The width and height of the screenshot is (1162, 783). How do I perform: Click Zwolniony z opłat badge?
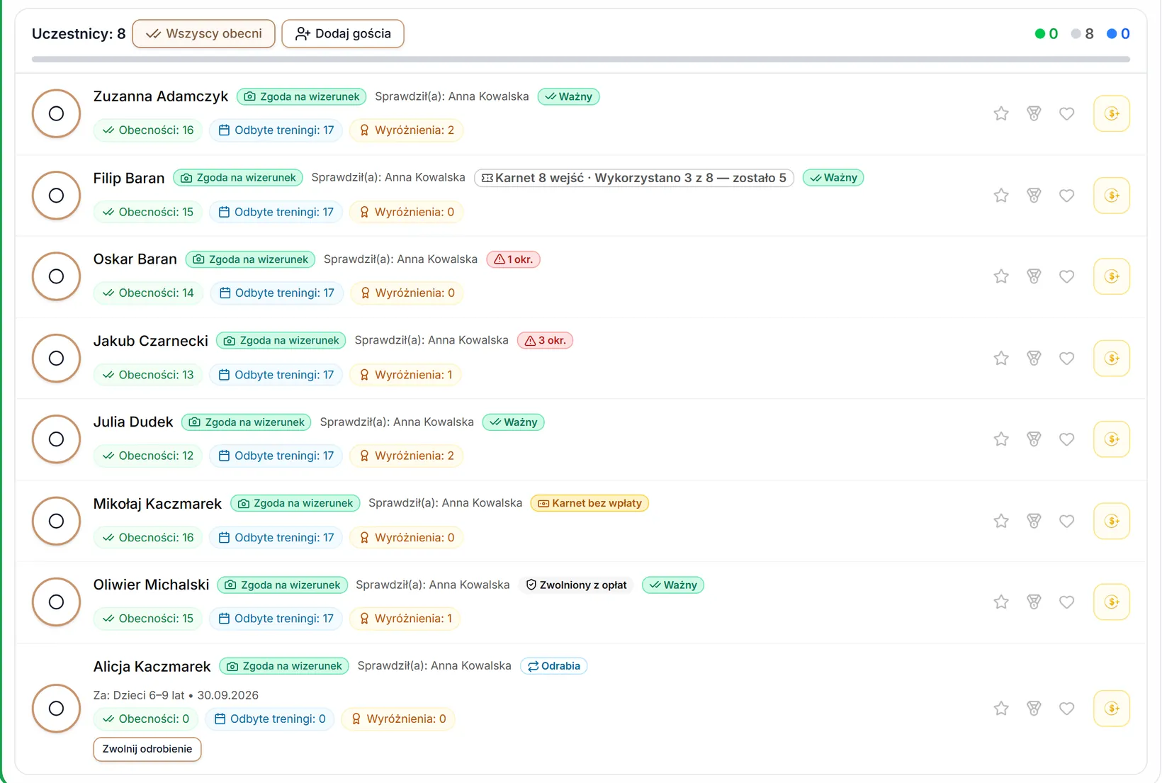pyautogui.click(x=576, y=585)
